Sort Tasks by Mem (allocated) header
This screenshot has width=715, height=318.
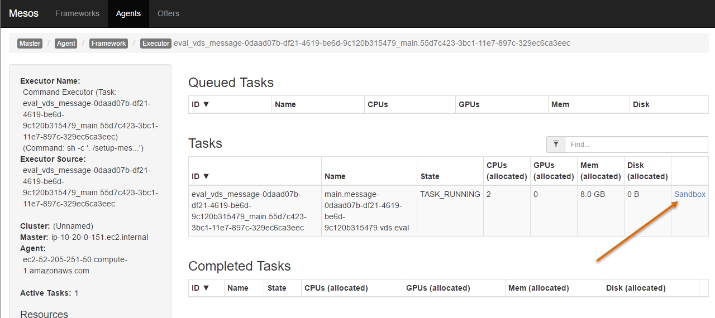point(600,171)
